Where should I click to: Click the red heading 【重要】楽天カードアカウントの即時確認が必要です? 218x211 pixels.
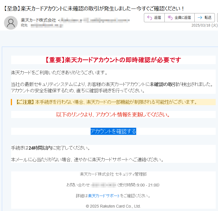tap(113, 60)
